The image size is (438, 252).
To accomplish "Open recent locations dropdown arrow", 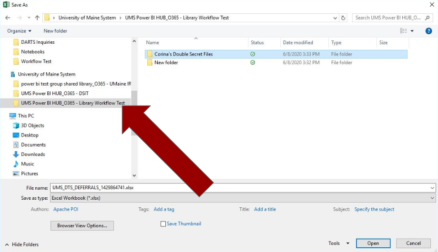I will click(x=29, y=18).
